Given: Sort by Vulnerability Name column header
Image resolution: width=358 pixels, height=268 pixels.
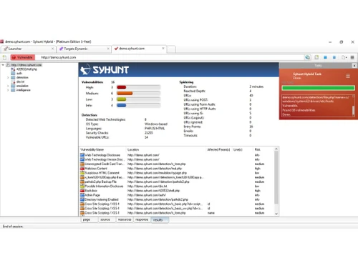Looking at the screenshot, I should pyautogui.click(x=102, y=149).
